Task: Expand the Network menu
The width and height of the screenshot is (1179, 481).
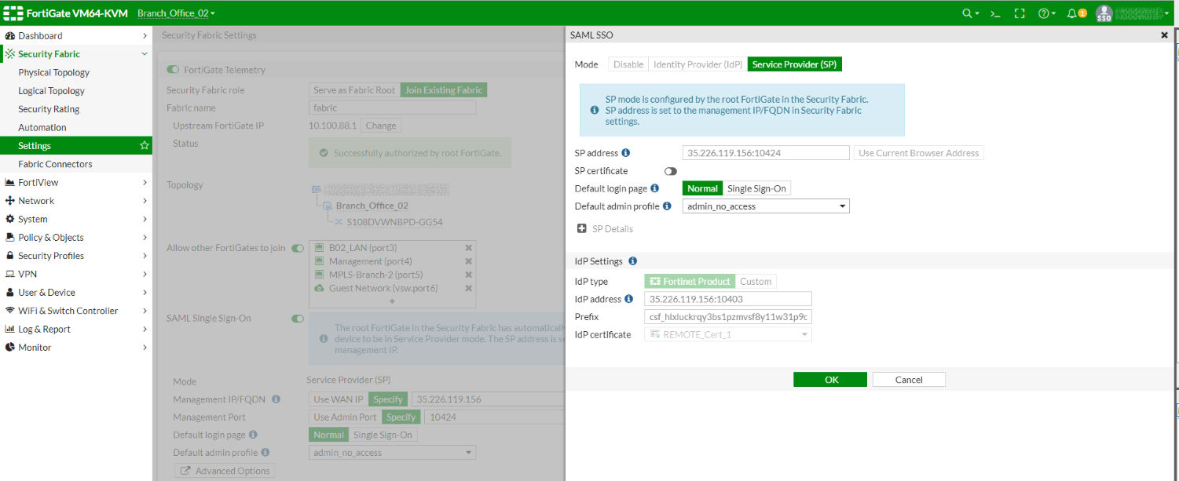Action: 76,201
